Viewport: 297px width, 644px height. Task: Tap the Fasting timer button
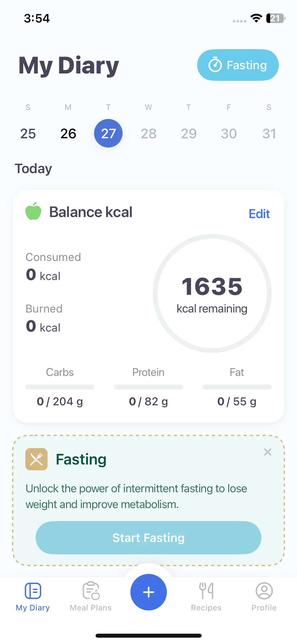coord(238,65)
